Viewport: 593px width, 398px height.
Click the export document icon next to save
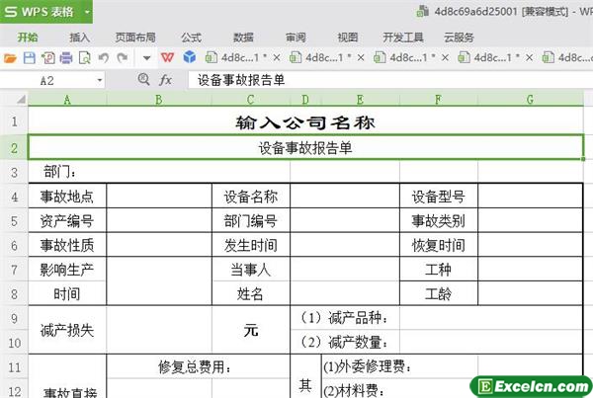tap(48, 58)
